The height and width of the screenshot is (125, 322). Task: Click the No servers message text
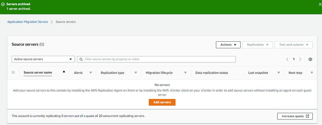[162, 85]
